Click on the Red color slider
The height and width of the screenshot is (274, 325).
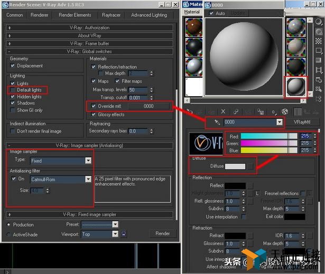pyautogui.click(x=269, y=136)
